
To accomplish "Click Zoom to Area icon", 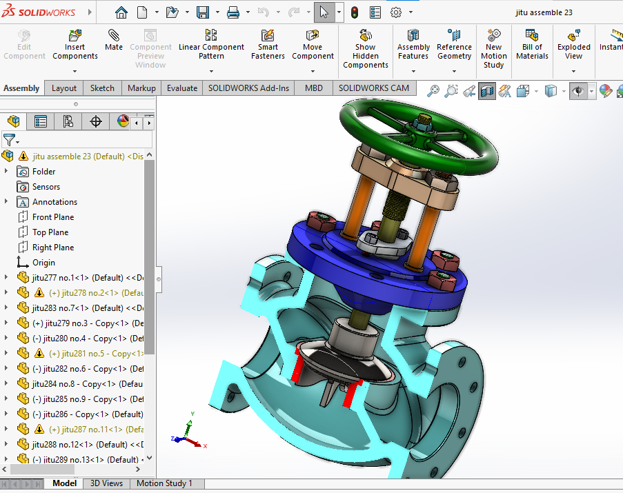I will 451,91.
